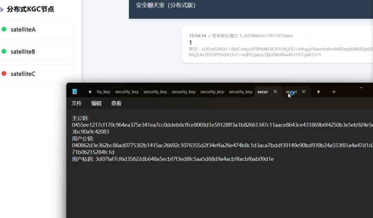The image size is (373, 218).
Task: Click the chat message ciphertext 密文
Action: point(281,52)
